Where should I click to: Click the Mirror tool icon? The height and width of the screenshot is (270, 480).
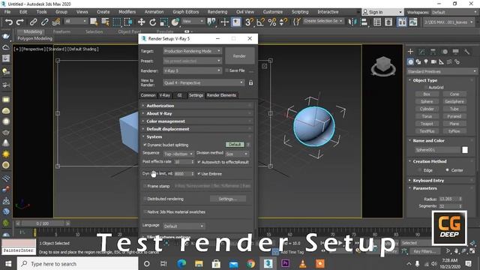pos(352,22)
